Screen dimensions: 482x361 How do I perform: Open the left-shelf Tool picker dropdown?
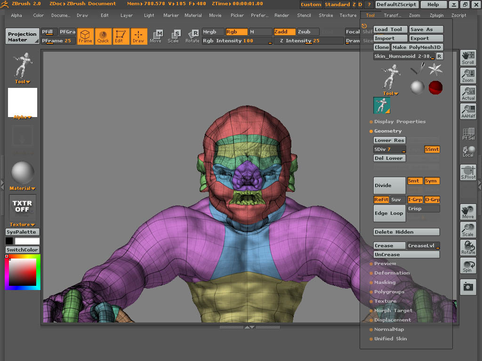(x=23, y=82)
